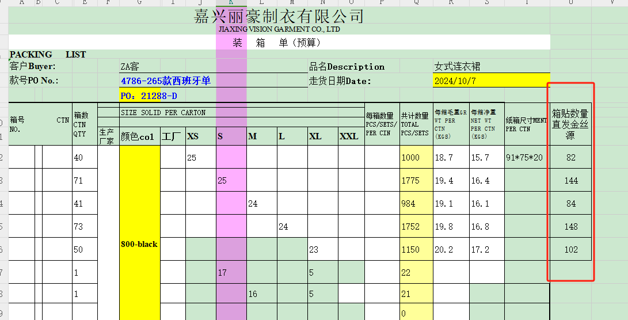Select the company title 嘉兴丽豪制衣有限公司 cell
The height and width of the screenshot is (320, 628).
[x=279, y=16]
